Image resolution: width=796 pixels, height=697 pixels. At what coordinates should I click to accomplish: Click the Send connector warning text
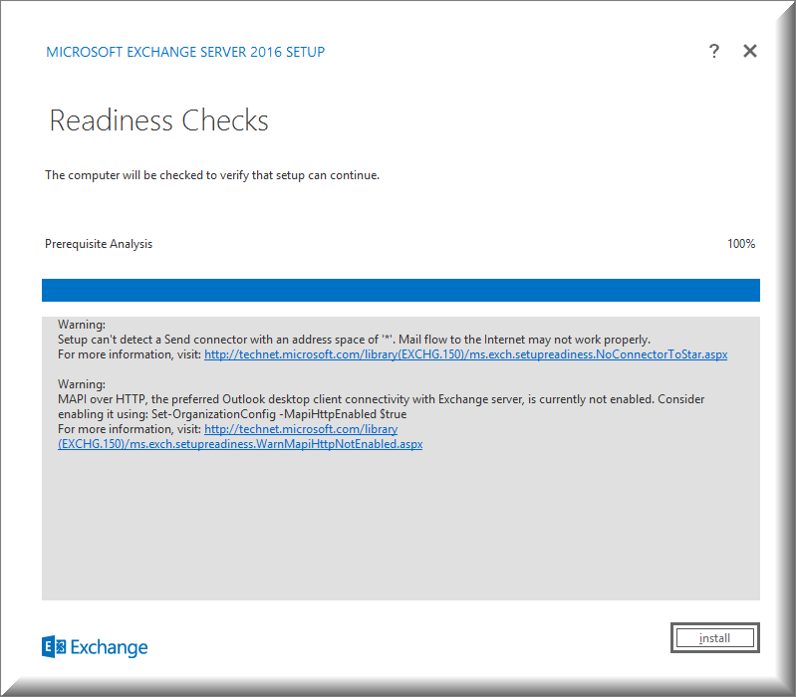pyautogui.click(x=354, y=340)
